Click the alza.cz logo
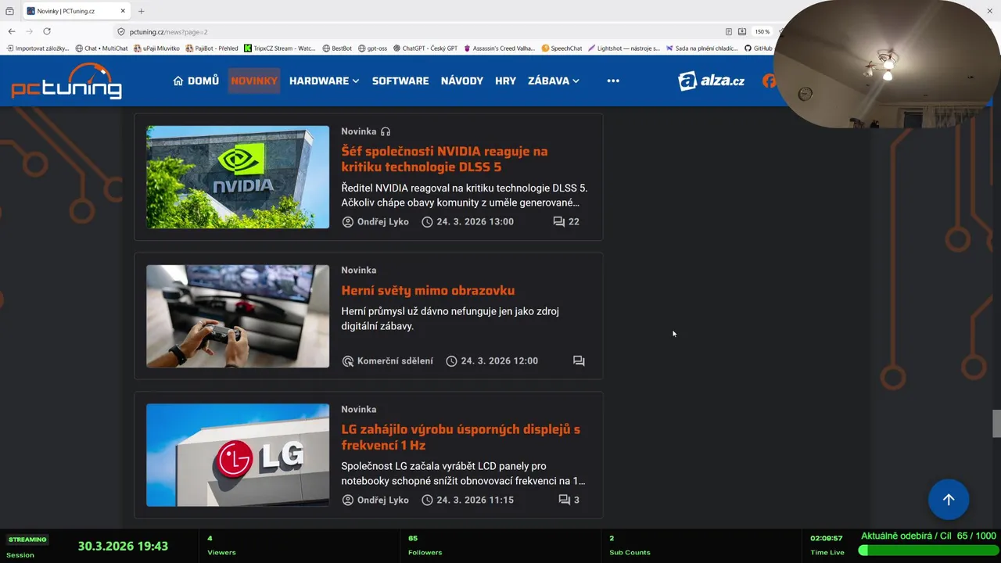Screen dimensions: 1001x563 click(711, 81)
